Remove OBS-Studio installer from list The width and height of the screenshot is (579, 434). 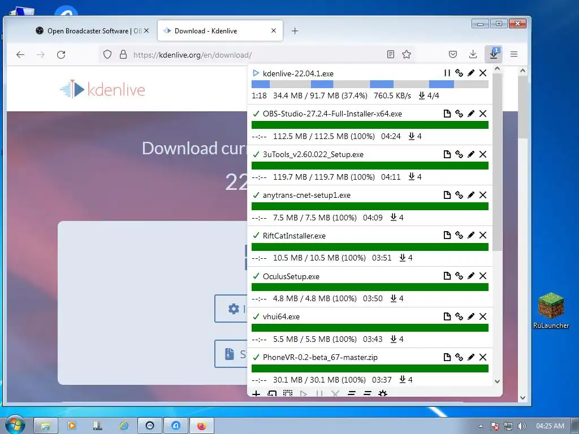483,114
